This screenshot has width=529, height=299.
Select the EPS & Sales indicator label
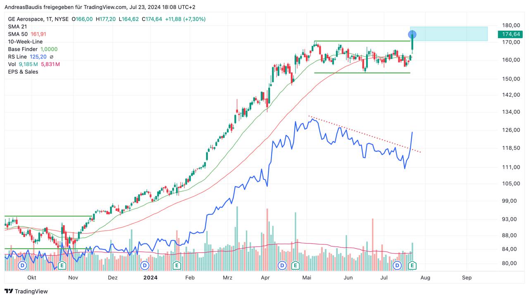tap(23, 72)
